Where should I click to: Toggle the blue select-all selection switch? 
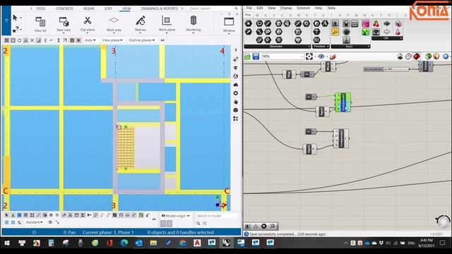(x=19, y=215)
